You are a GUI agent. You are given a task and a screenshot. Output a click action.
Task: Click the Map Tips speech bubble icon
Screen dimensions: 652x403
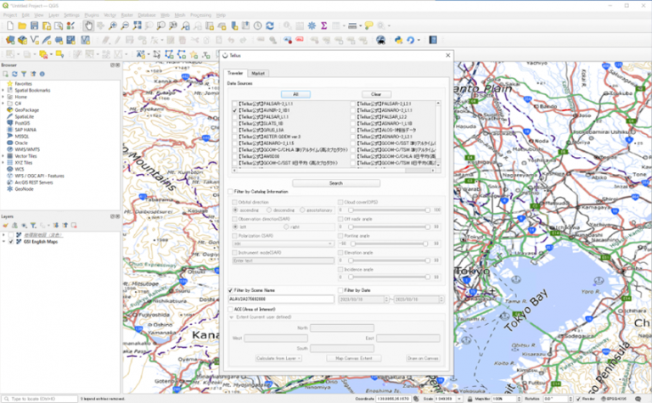(368, 25)
